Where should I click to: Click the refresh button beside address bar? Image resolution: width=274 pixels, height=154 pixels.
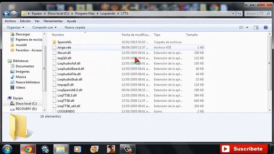[x=239, y=13]
